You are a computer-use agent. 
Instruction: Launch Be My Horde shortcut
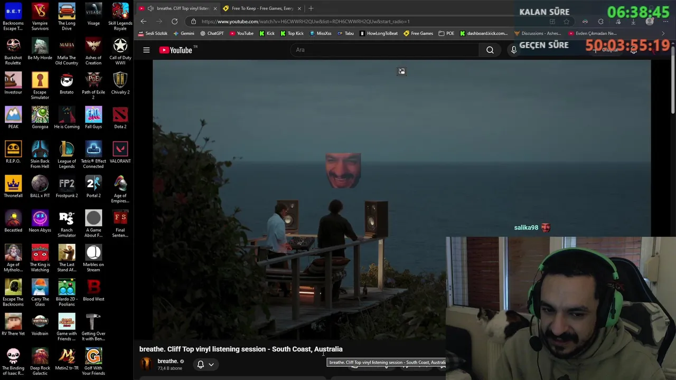40,49
